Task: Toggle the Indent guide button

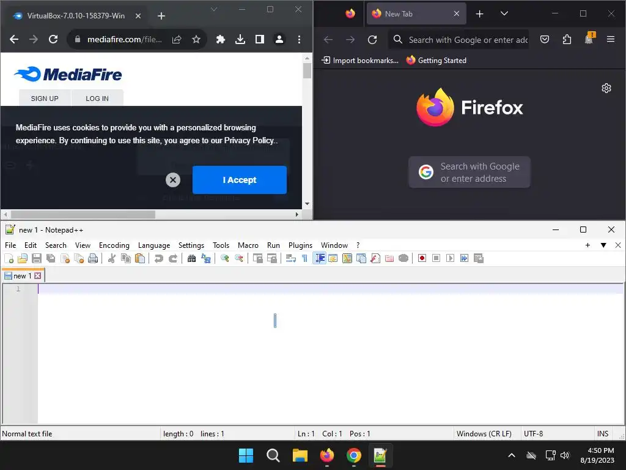Action: [319, 258]
